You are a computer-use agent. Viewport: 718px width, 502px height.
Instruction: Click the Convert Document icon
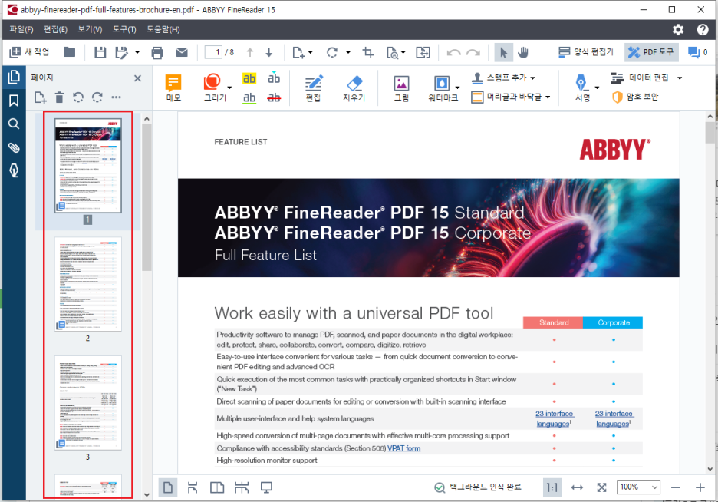pos(423,52)
